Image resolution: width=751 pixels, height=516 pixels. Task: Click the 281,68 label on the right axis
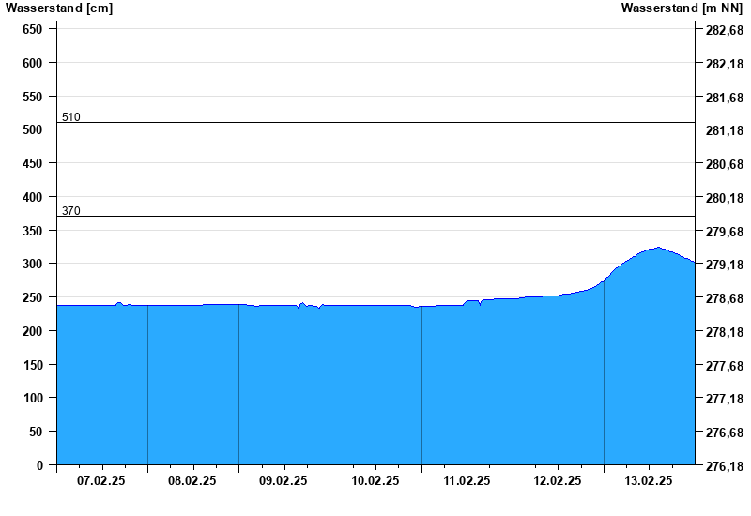pyautogui.click(x=725, y=98)
